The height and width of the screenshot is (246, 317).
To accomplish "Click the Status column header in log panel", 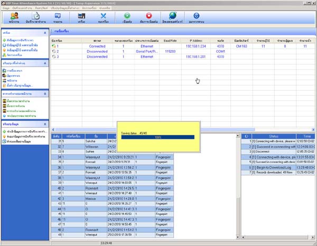I will (x=274, y=136).
